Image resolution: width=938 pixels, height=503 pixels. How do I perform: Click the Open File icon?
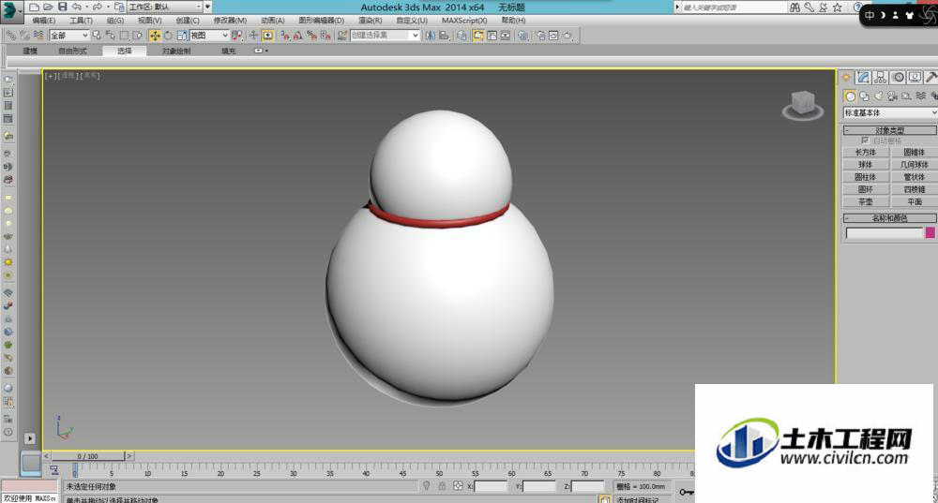tap(48, 7)
